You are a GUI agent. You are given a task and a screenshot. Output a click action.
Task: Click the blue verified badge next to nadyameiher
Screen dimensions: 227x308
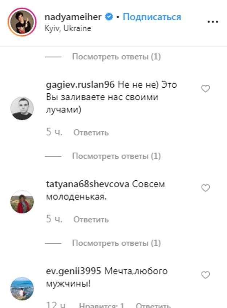pyautogui.click(x=109, y=17)
